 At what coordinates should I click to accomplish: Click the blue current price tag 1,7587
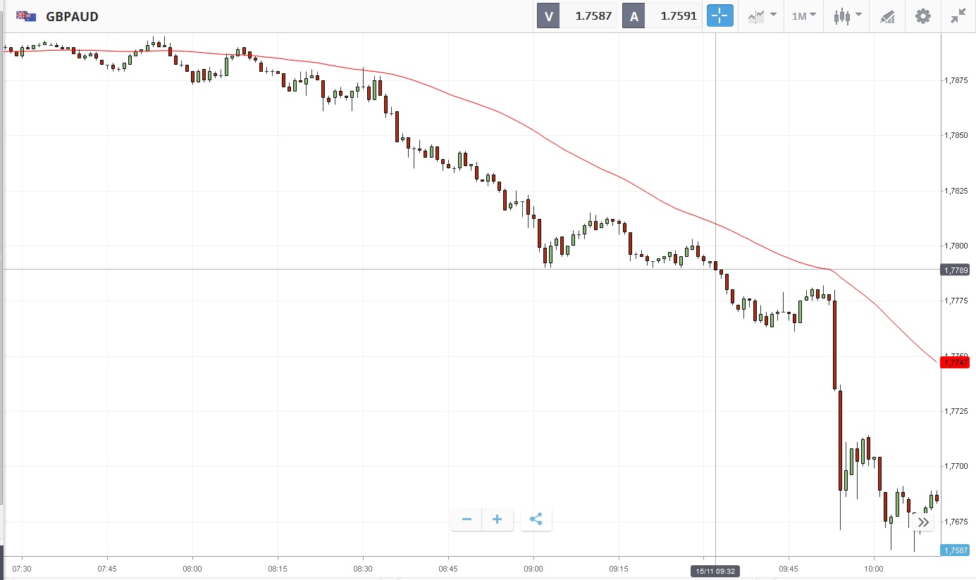[x=955, y=550]
